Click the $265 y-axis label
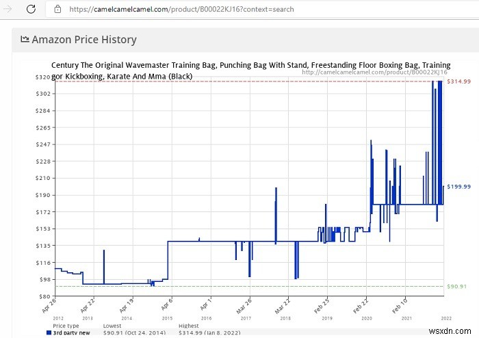The image size is (479, 338). click(x=42, y=128)
